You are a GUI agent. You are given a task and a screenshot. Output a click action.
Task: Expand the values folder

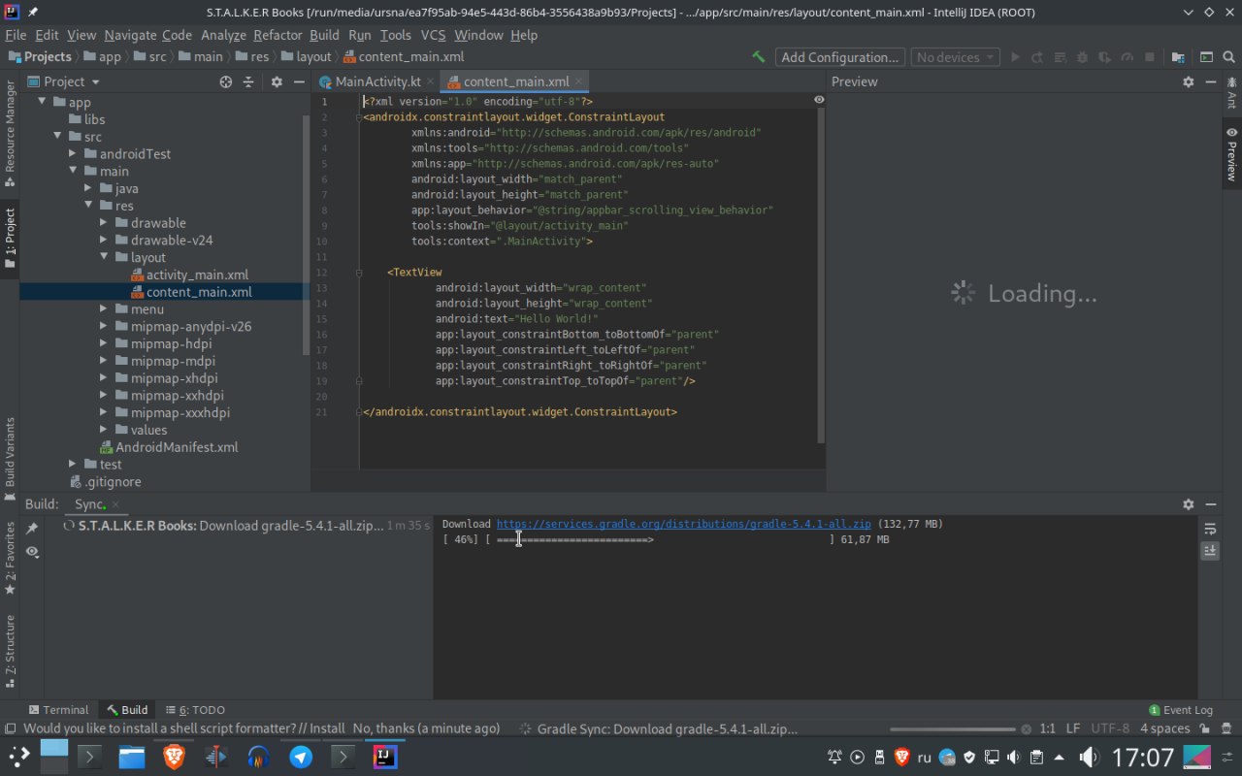pyautogui.click(x=104, y=430)
